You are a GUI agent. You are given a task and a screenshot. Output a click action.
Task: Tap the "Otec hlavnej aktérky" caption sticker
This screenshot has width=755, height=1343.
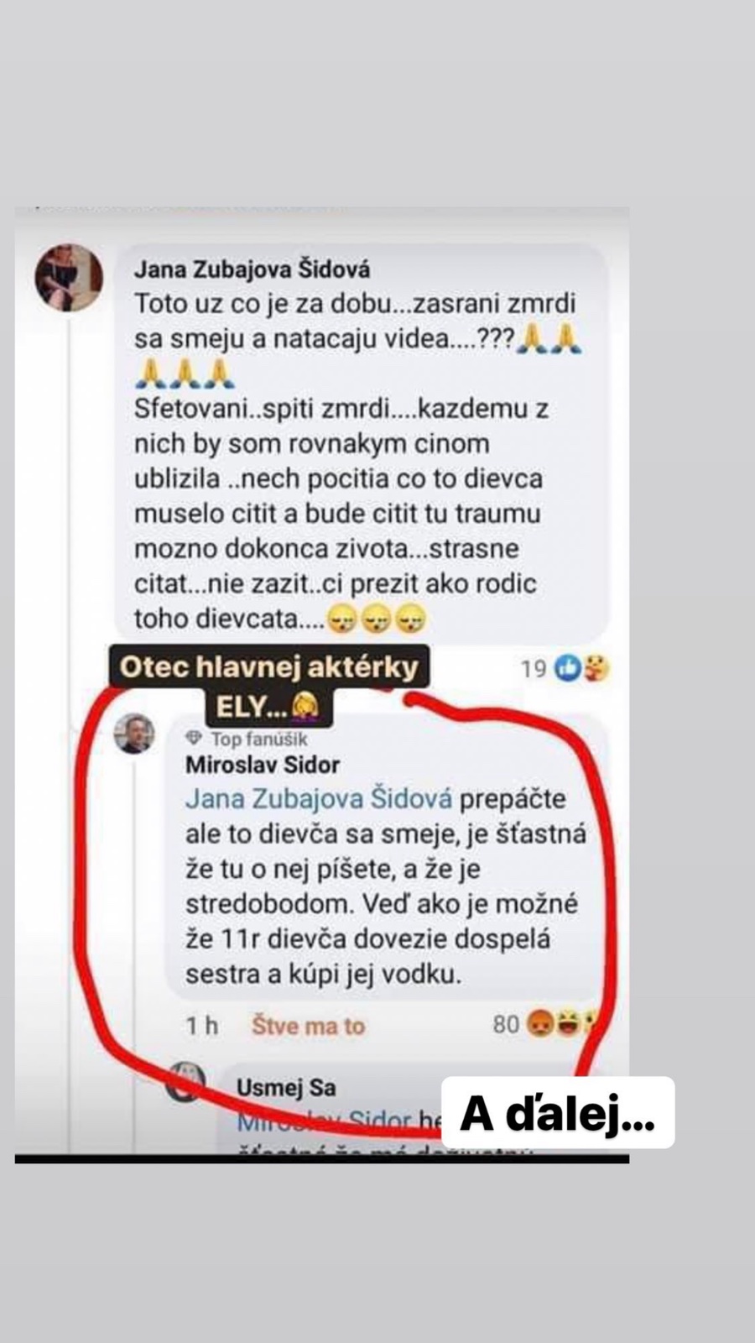tap(268, 667)
